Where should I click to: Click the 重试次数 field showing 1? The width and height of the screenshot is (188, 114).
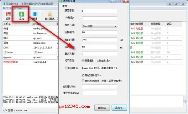100,54
